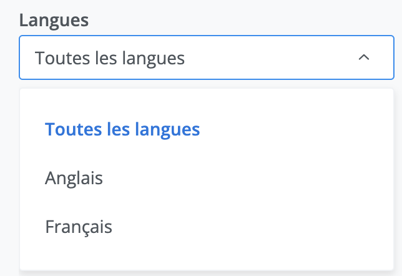Pick Anglais from the language list
The height and width of the screenshot is (276, 402).
74,179
